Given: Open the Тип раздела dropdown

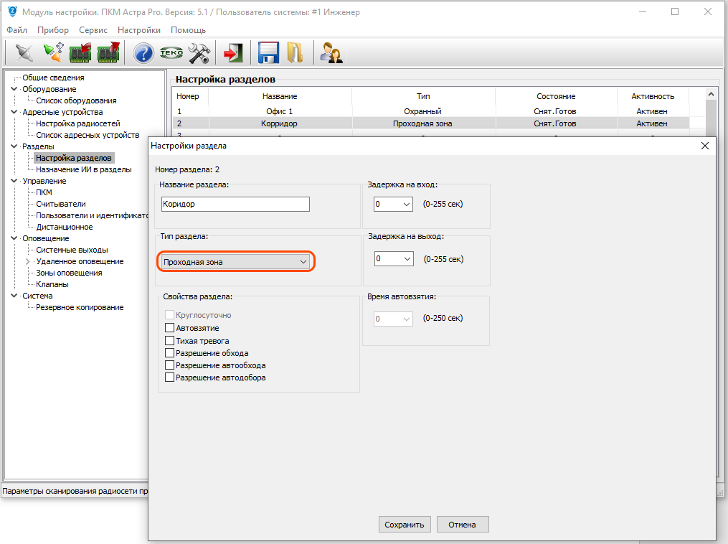Looking at the screenshot, I should 235,261.
